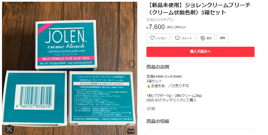
Task: Proceed to purchase with the red 購入手続きへ button
Action: [x=200, y=52]
